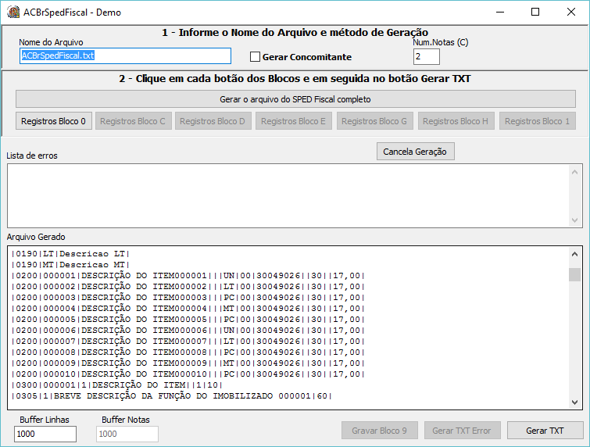Click the Arquivo Gerado scroll down arrow

click(574, 402)
